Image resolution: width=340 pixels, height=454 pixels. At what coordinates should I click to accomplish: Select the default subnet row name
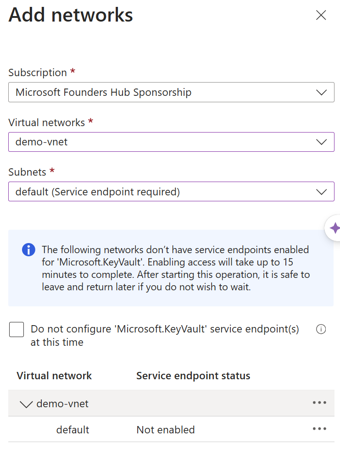pos(72,430)
